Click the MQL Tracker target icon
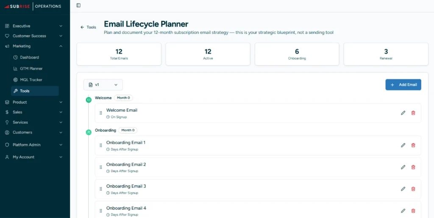Viewport: 434px width, 218px height. (16, 80)
